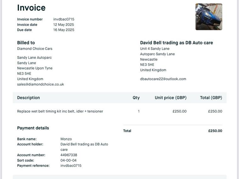Click the Description column header

29,98
